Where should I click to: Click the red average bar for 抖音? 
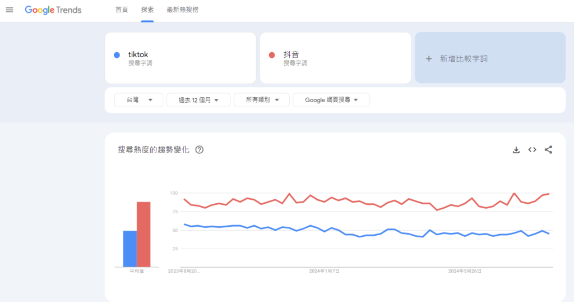coord(143,235)
